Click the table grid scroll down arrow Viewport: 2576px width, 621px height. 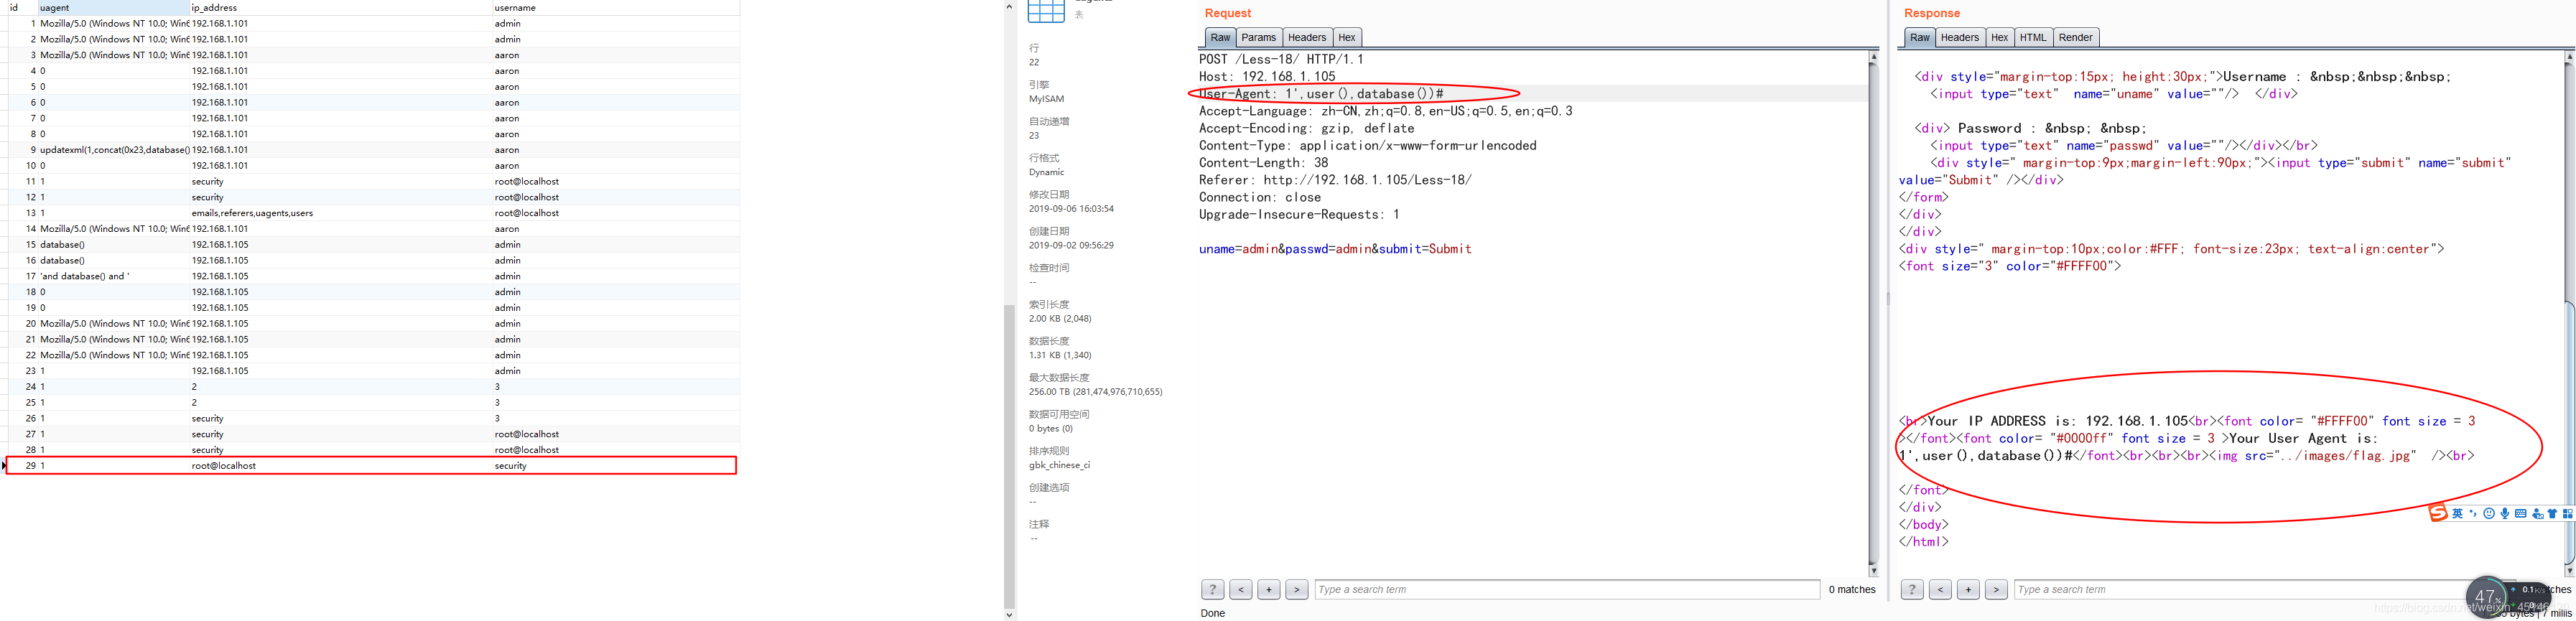tap(1009, 614)
